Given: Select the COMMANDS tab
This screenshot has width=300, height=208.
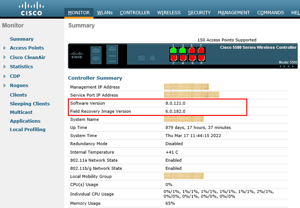Looking at the screenshot, I should point(270,13).
